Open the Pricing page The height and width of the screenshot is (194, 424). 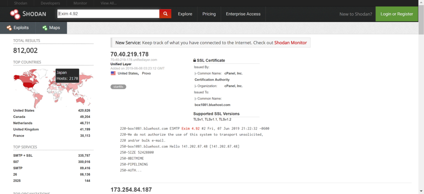pos(209,14)
